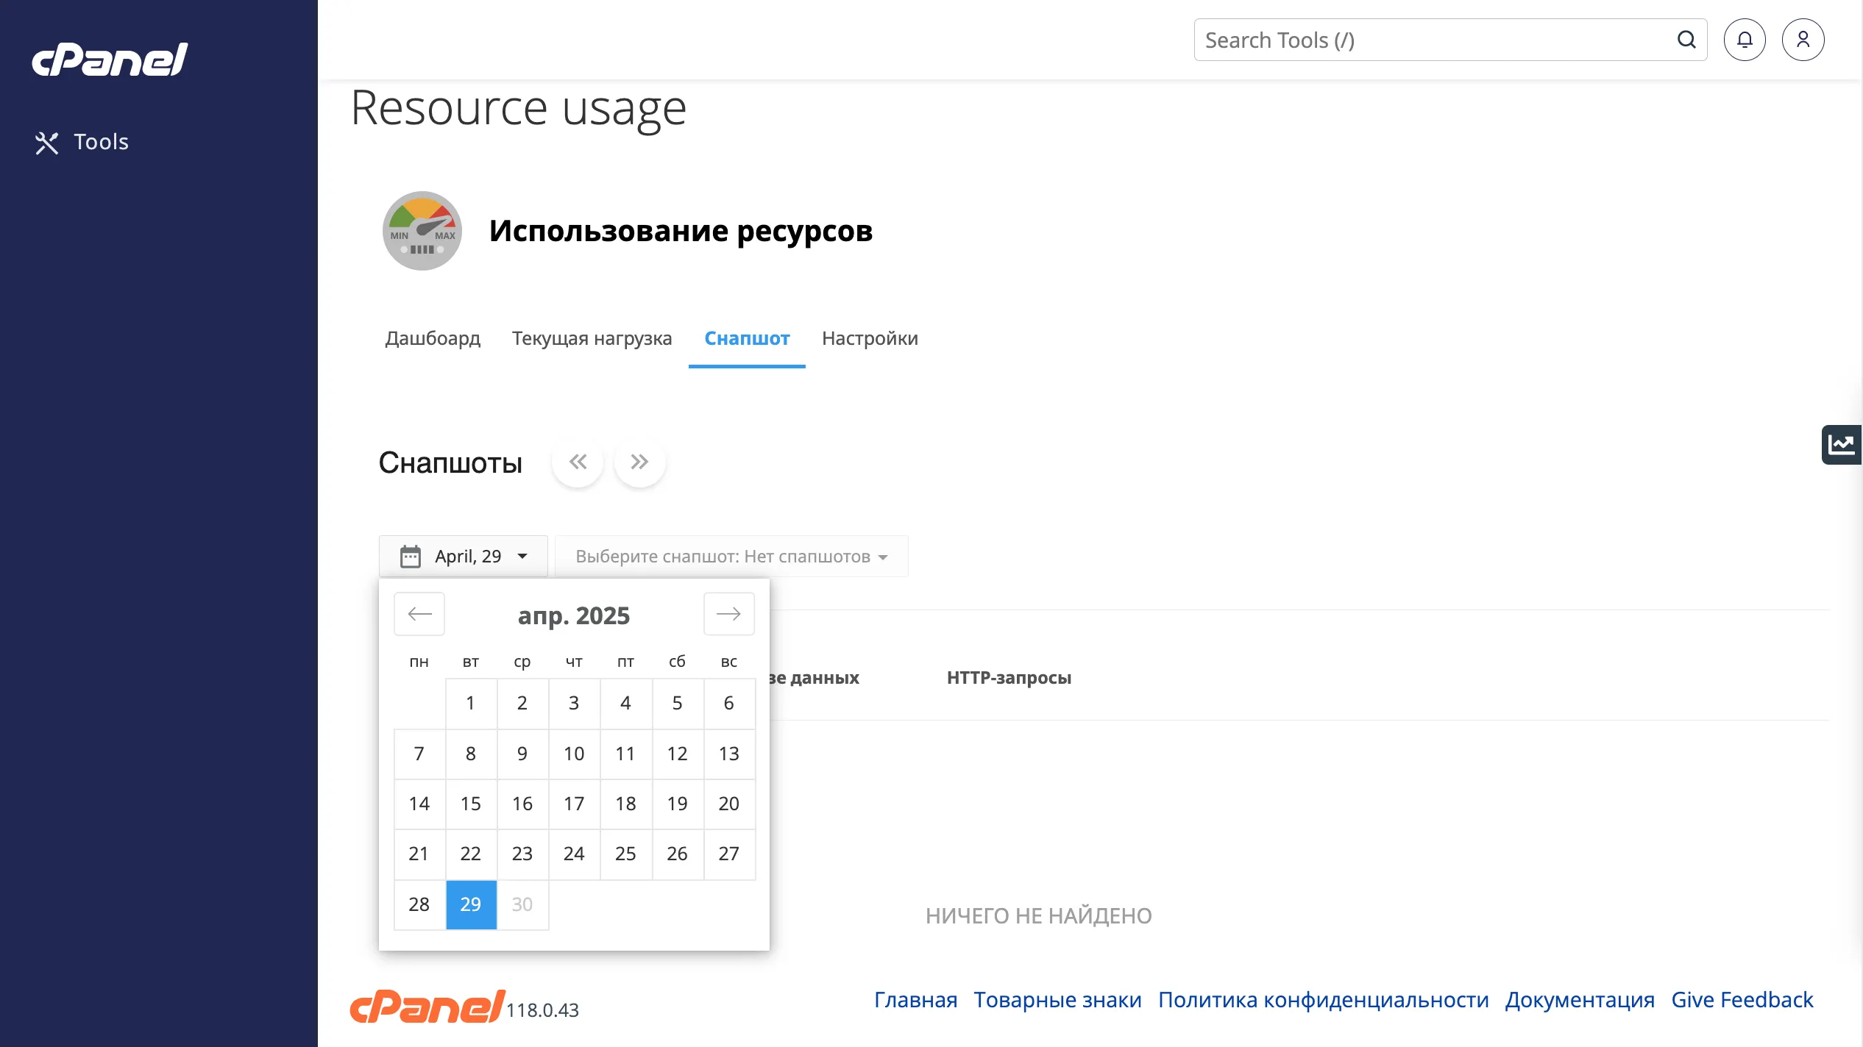The image size is (1863, 1047).
Task: Click previous month arrow in calendar
Action: [x=419, y=614]
